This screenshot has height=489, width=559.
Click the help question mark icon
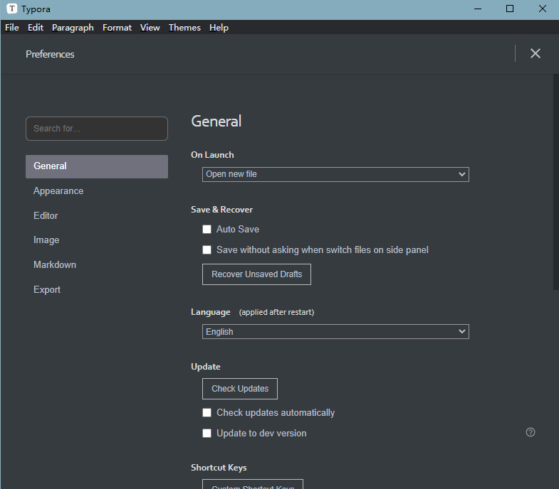point(530,432)
